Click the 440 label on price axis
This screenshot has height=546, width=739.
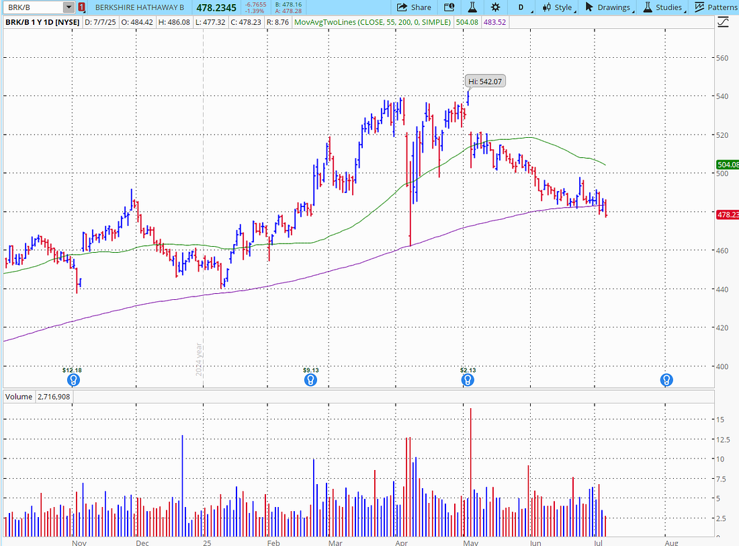click(x=722, y=289)
